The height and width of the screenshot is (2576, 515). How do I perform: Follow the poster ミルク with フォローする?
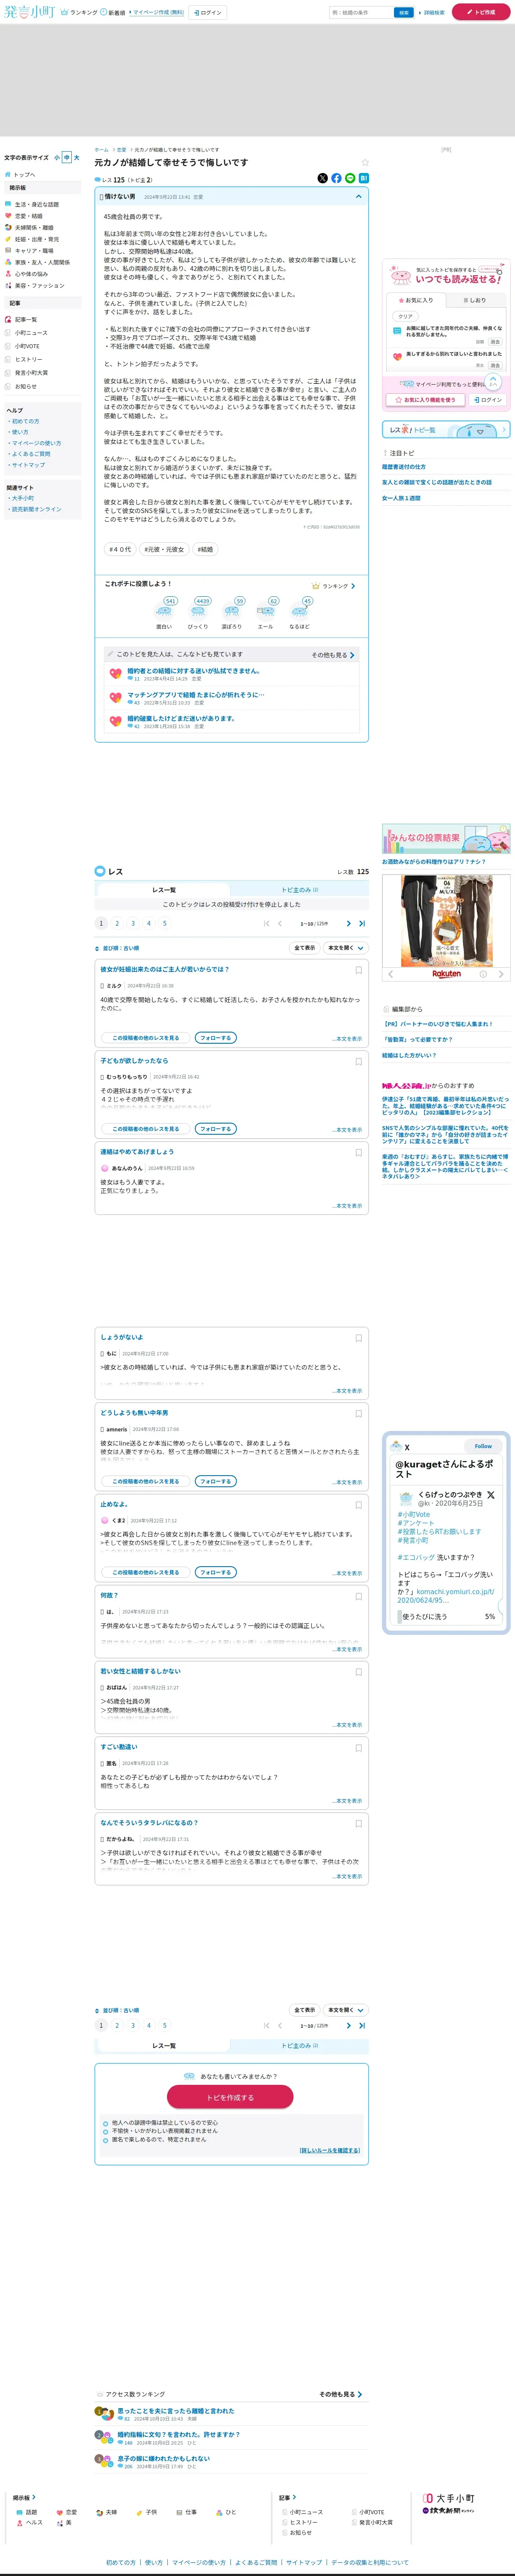click(216, 1038)
